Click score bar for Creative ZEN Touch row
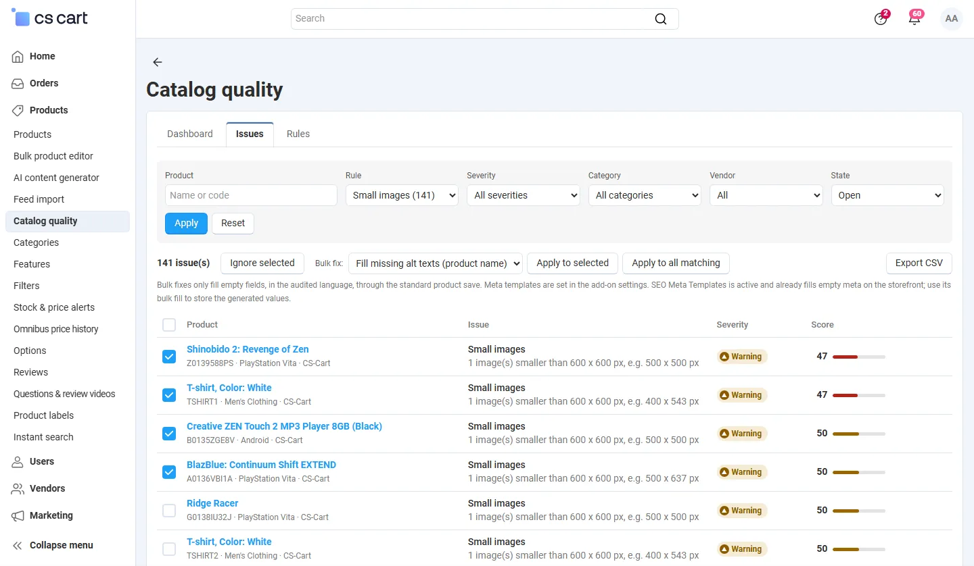Viewport: 974px width, 566px height. 859,434
